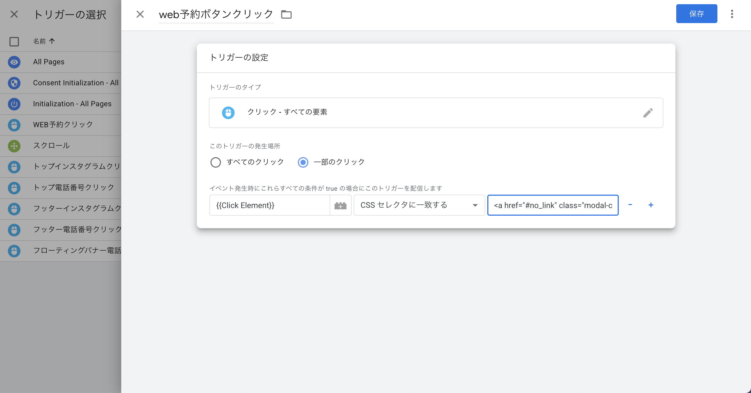The height and width of the screenshot is (393, 751).
Task: Open variable picker brick icon
Action: pyautogui.click(x=340, y=205)
